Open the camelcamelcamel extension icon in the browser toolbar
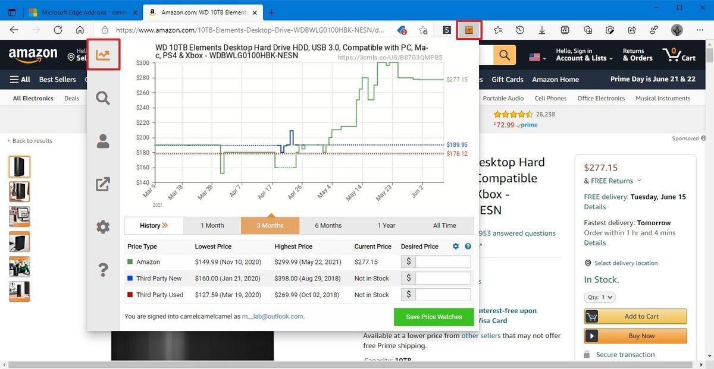 pyautogui.click(x=469, y=29)
